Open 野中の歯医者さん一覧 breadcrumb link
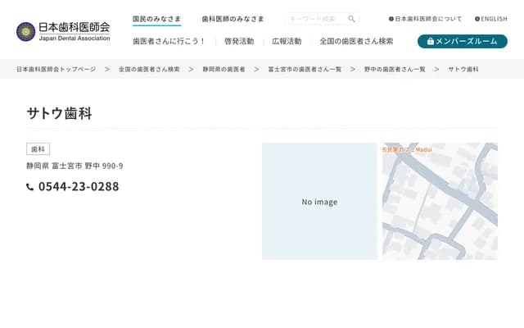The width and height of the screenshot is (524, 328). click(395, 70)
